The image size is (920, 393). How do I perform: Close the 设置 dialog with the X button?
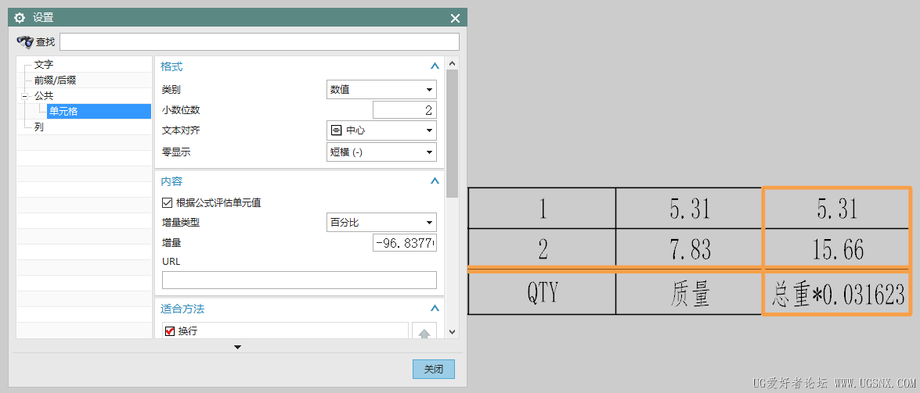(x=455, y=18)
